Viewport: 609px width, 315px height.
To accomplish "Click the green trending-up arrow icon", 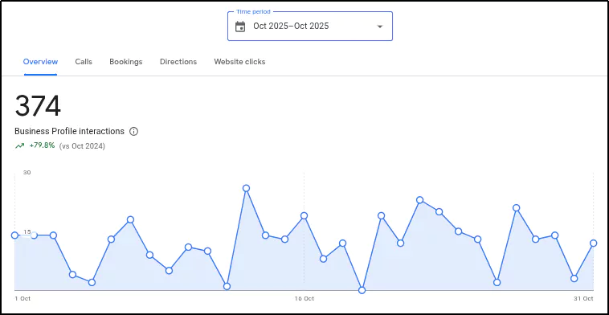I will coord(19,146).
